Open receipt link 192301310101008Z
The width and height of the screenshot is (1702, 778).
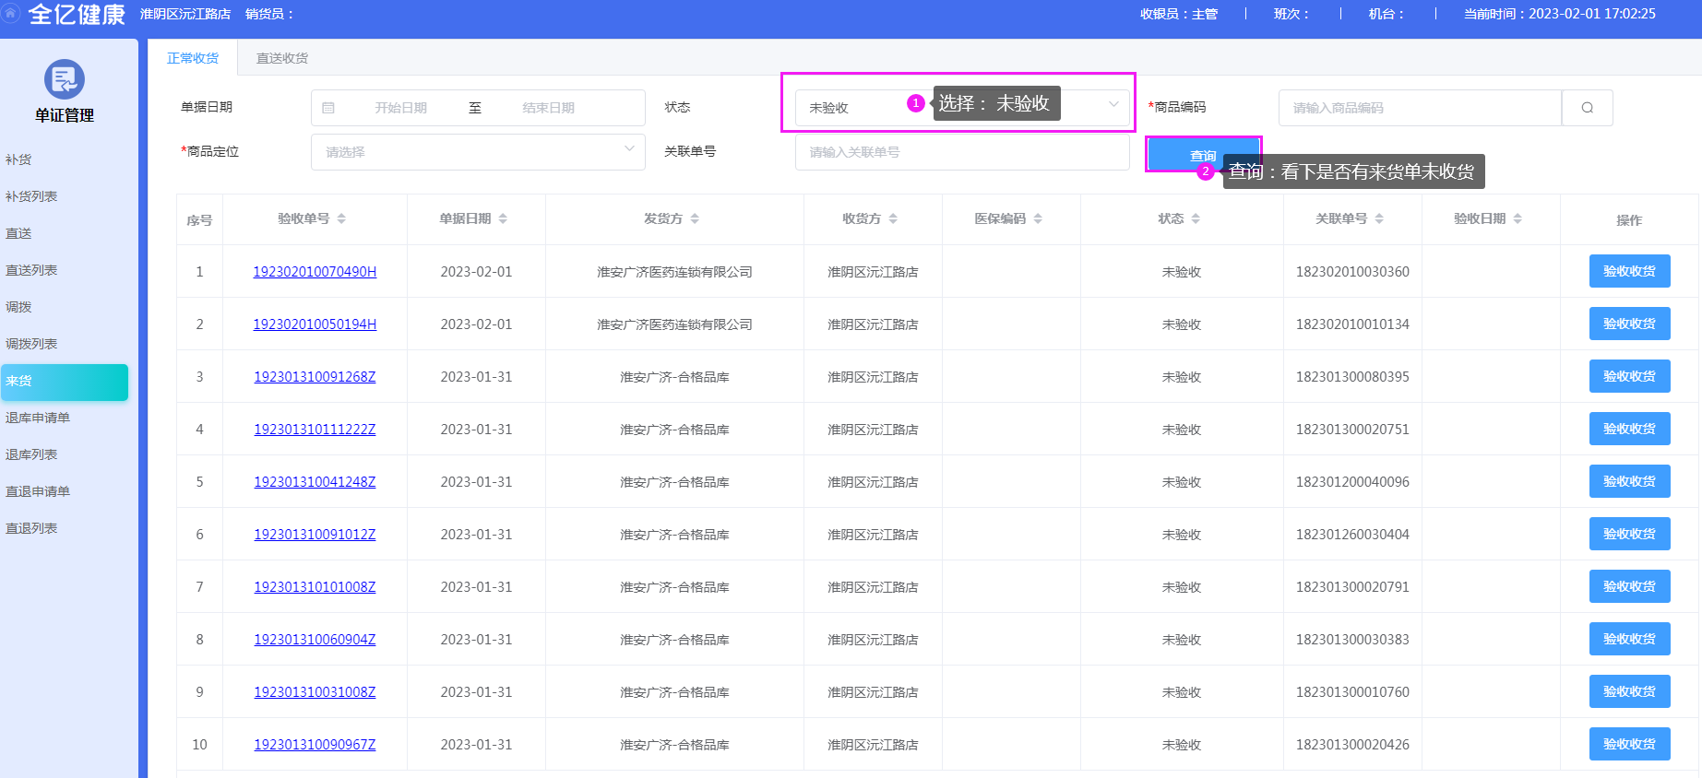point(315,587)
